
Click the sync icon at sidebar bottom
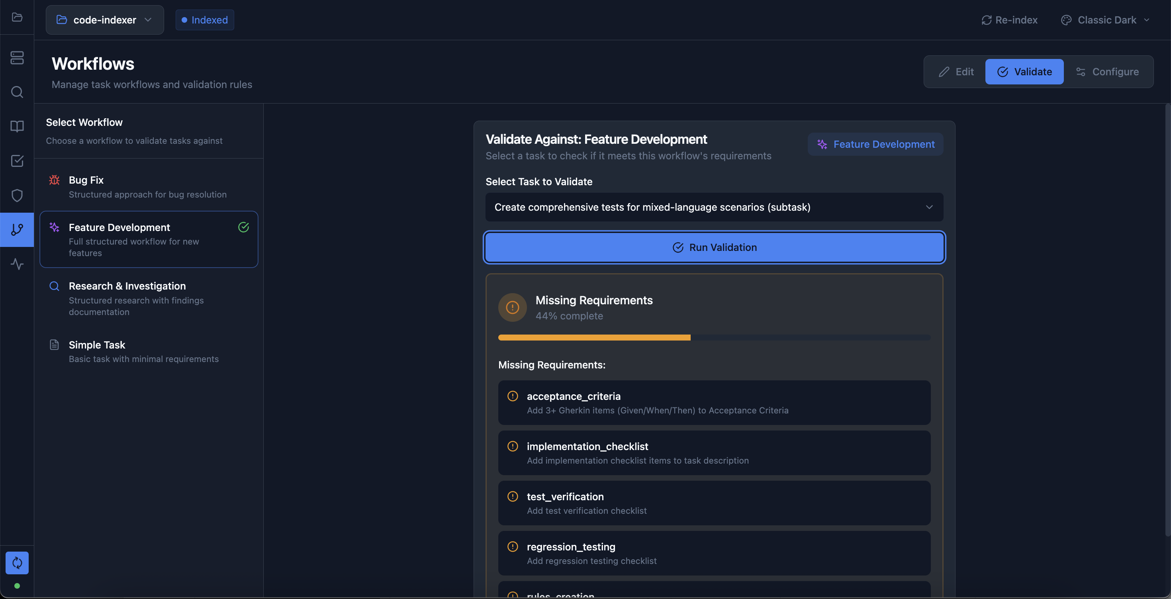17,563
